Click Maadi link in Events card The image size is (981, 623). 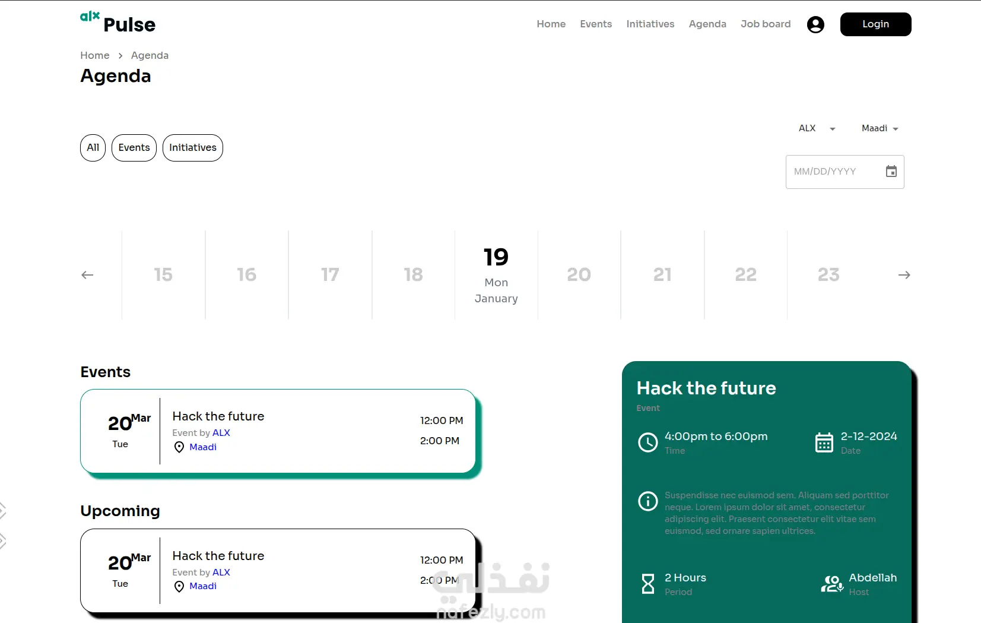pyautogui.click(x=203, y=447)
